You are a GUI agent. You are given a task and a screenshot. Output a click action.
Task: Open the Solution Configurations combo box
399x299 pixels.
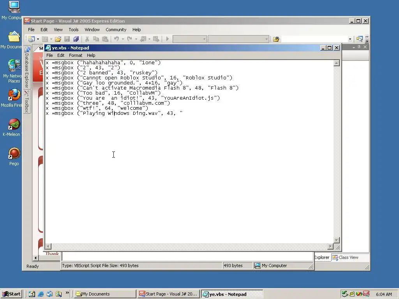coord(189,39)
